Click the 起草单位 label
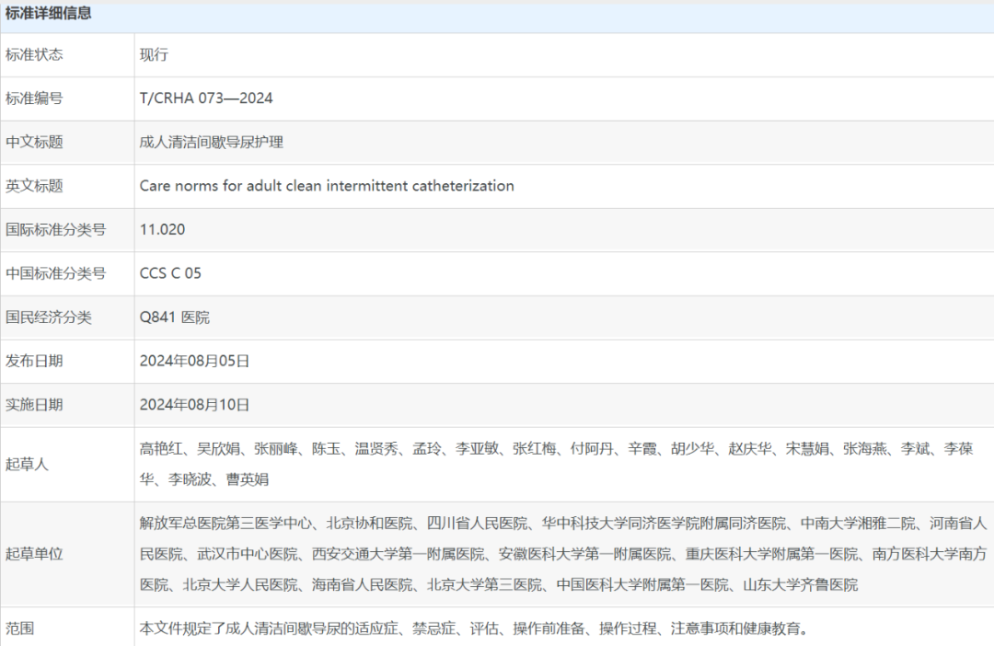 (x=34, y=554)
